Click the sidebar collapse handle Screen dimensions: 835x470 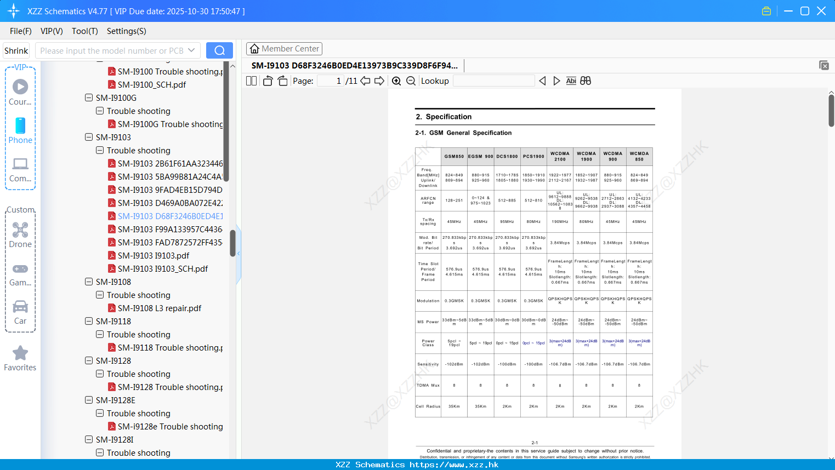(x=238, y=254)
